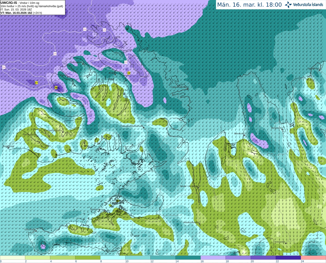This screenshot has width=326, height=263.
Task: Select the Patreksfjörður station label
Action: (x=30, y=134)
